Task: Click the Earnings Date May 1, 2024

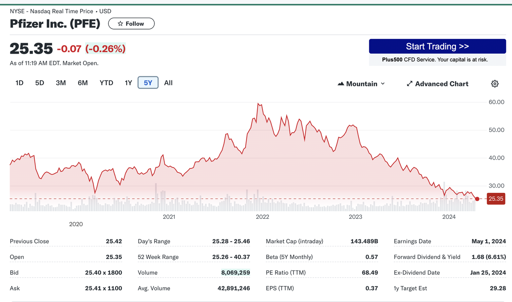Action: pos(489,241)
